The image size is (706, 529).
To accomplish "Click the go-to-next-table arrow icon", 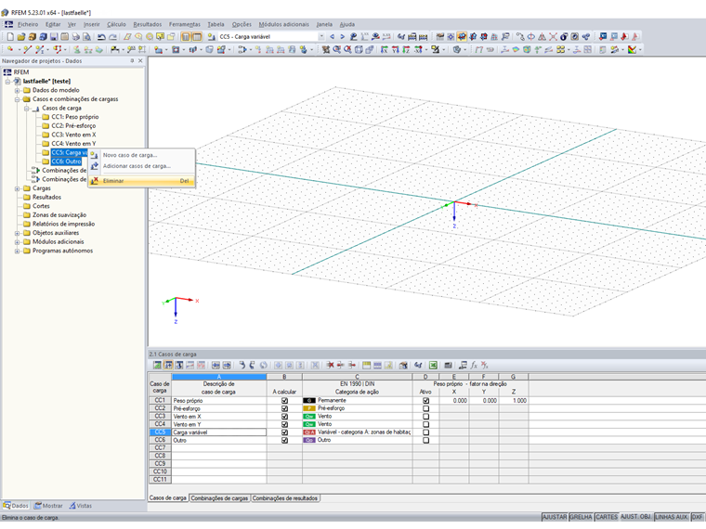I will click(227, 366).
